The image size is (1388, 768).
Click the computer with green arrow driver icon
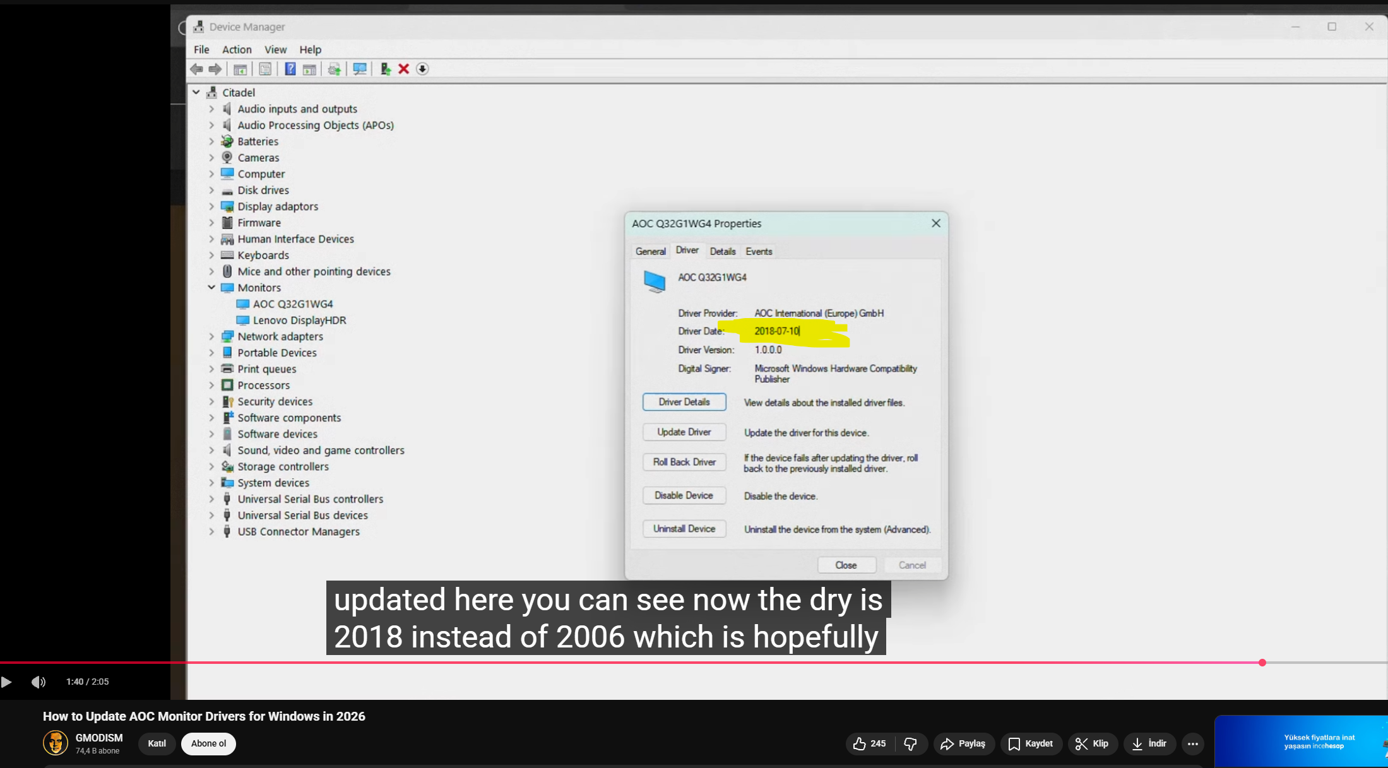[x=385, y=69]
